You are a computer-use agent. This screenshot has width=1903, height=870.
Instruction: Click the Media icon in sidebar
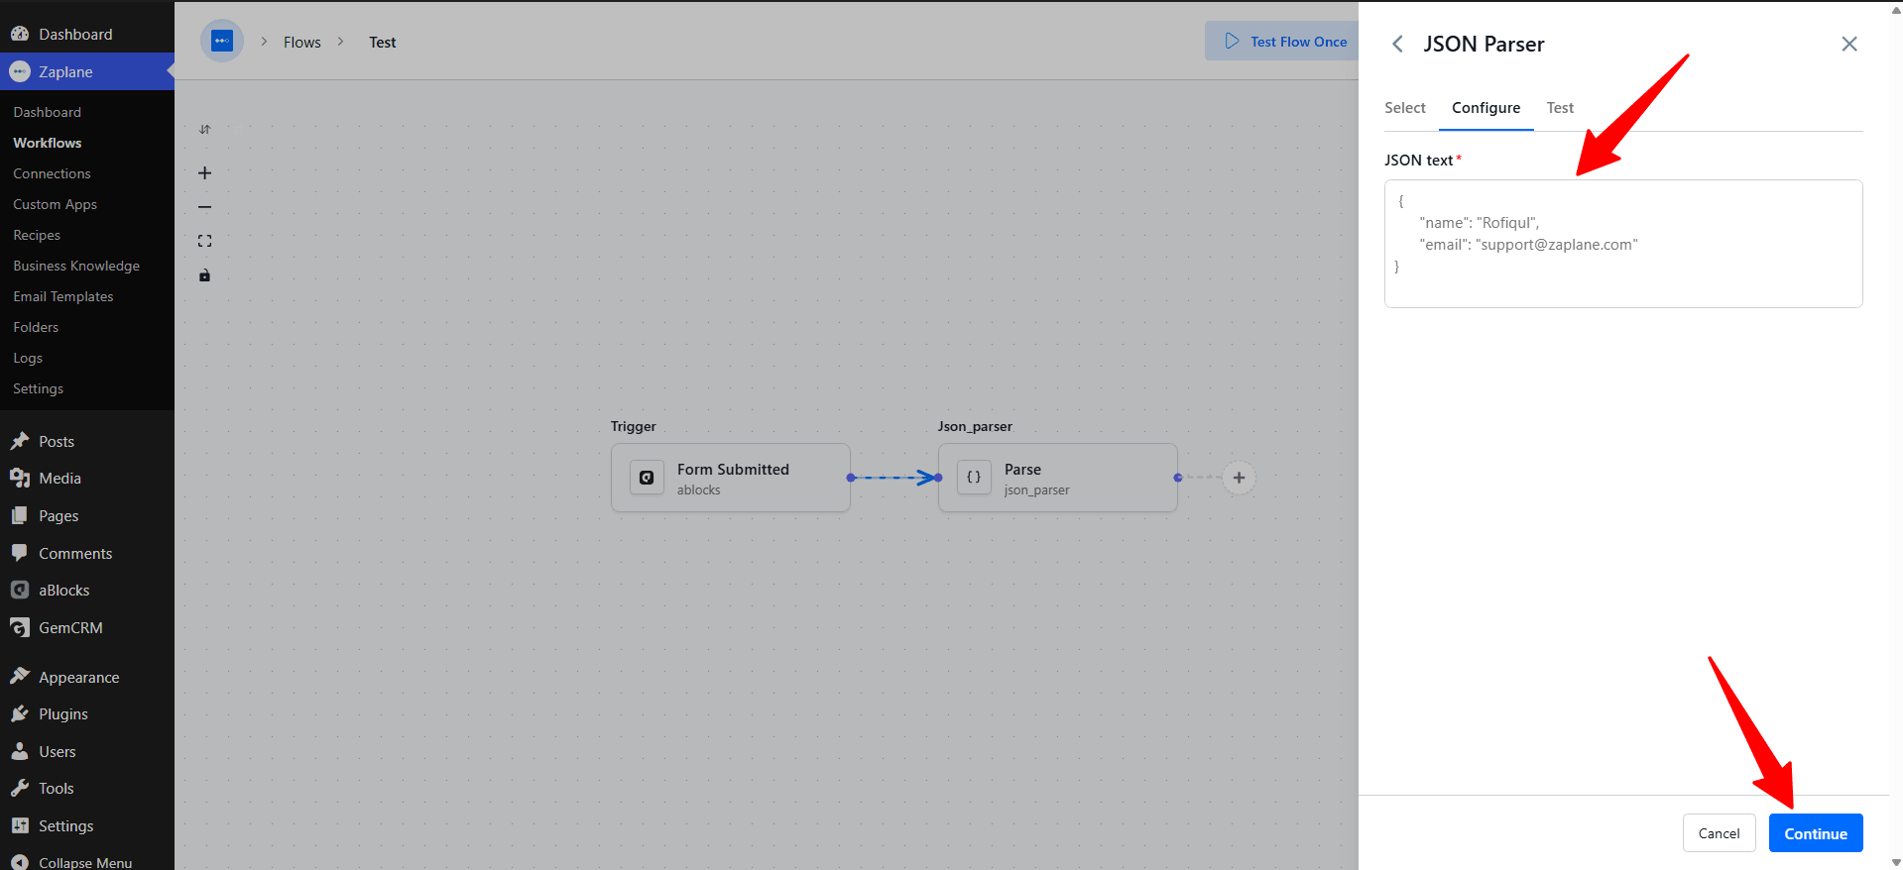20,478
